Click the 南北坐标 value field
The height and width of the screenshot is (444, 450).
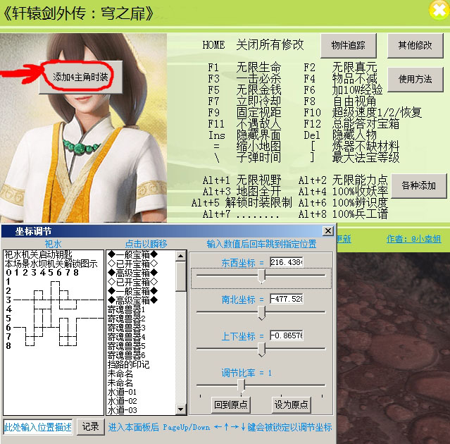[x=287, y=299]
